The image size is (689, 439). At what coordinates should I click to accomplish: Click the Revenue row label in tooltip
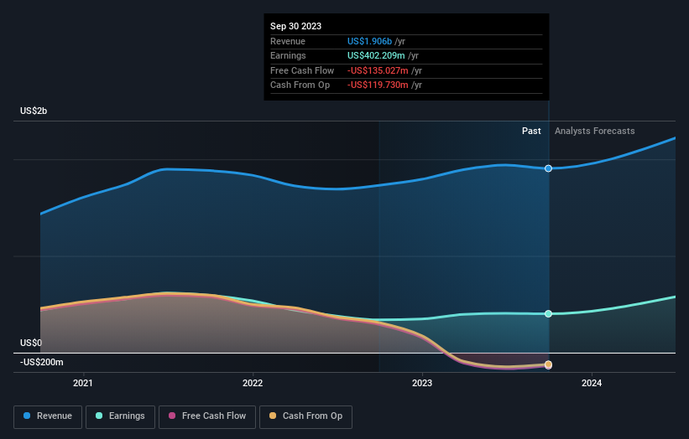[288, 41]
